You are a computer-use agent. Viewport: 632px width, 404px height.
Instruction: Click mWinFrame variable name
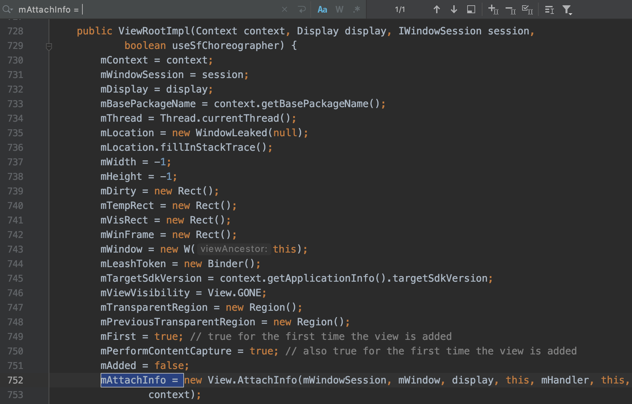click(127, 235)
